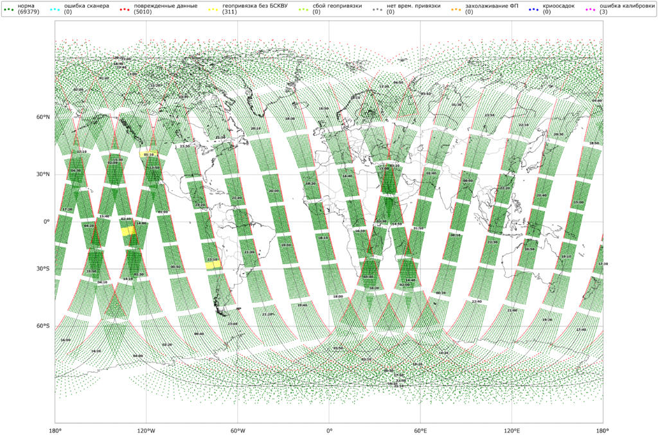Click the cyan 'ошибка сканера' legend marker
Image resolution: width=658 pixels, height=435 pixels.
[55, 9]
